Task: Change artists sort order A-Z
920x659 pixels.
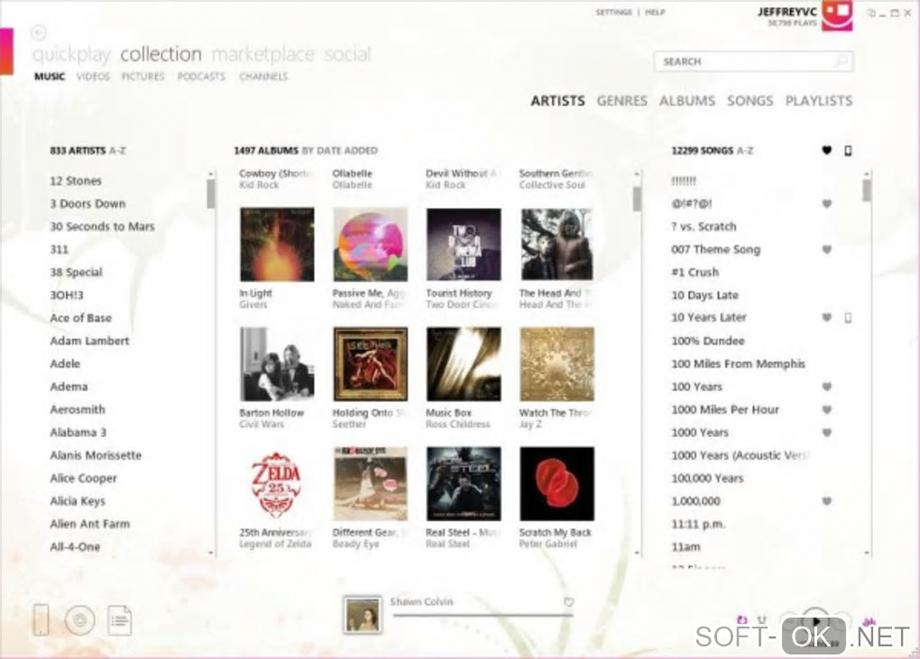Action: coord(117,151)
